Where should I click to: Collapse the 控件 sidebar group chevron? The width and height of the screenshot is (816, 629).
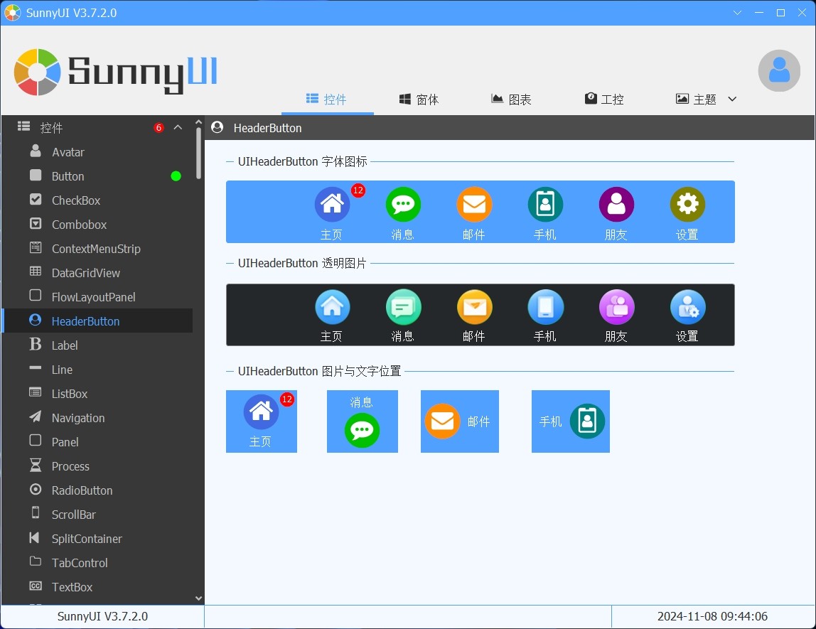point(178,128)
